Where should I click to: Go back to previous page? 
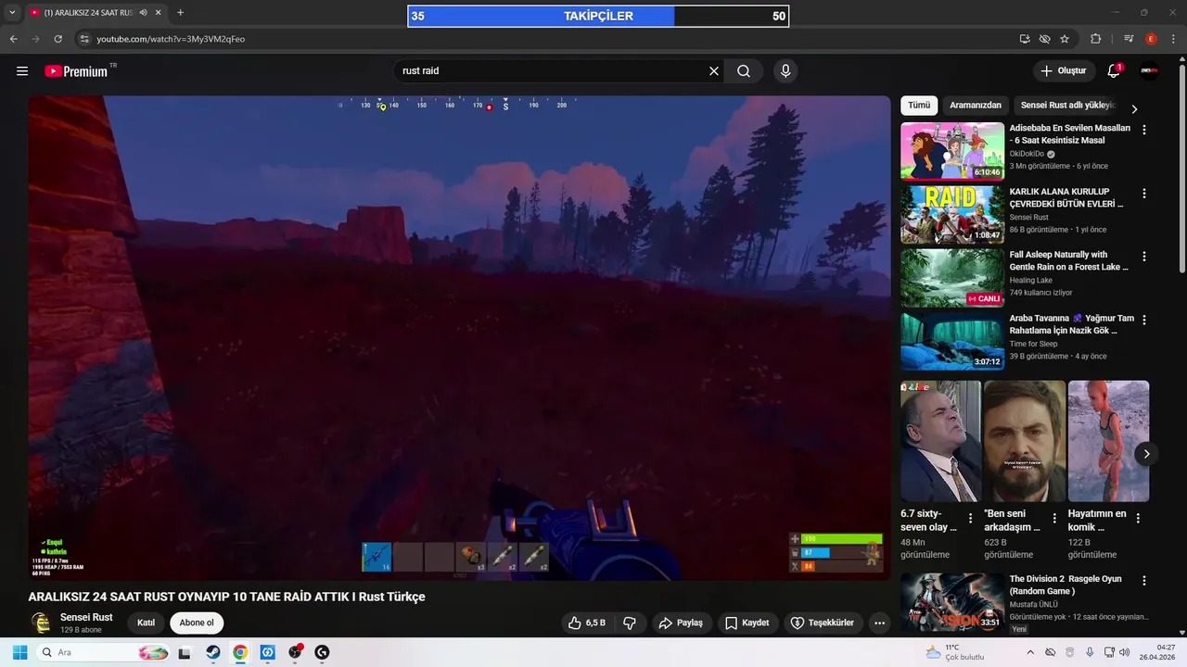[x=13, y=39]
